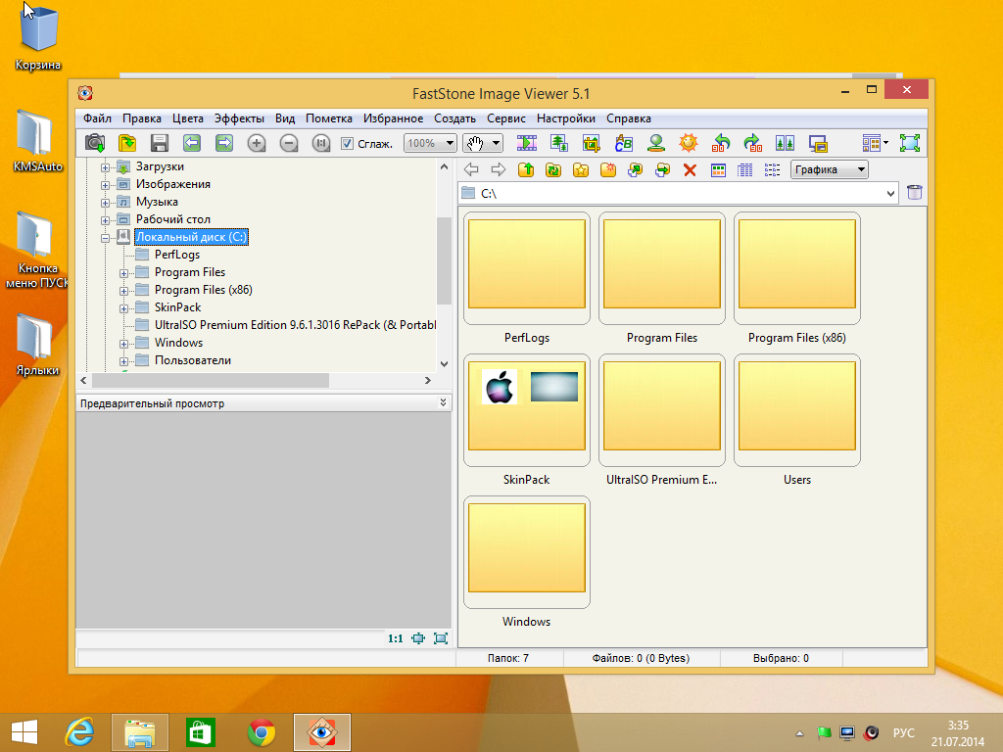Go to previous image with green left arrow

pos(192,143)
